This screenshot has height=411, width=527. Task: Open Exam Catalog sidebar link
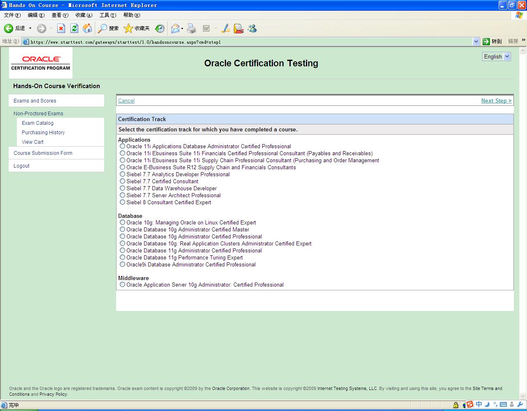(x=37, y=123)
